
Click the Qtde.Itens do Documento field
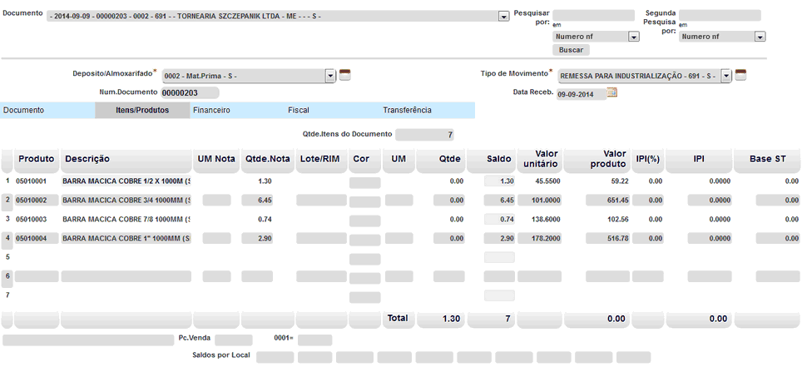click(424, 135)
